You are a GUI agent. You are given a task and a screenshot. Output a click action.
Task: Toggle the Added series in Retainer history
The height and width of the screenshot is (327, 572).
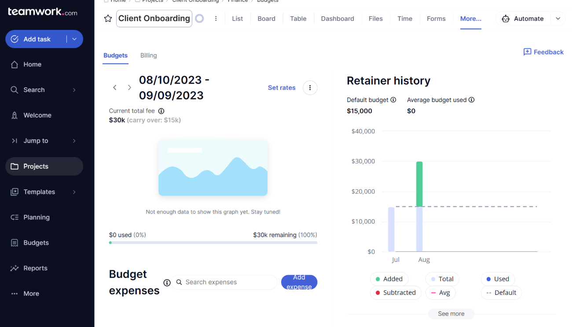tap(389, 279)
